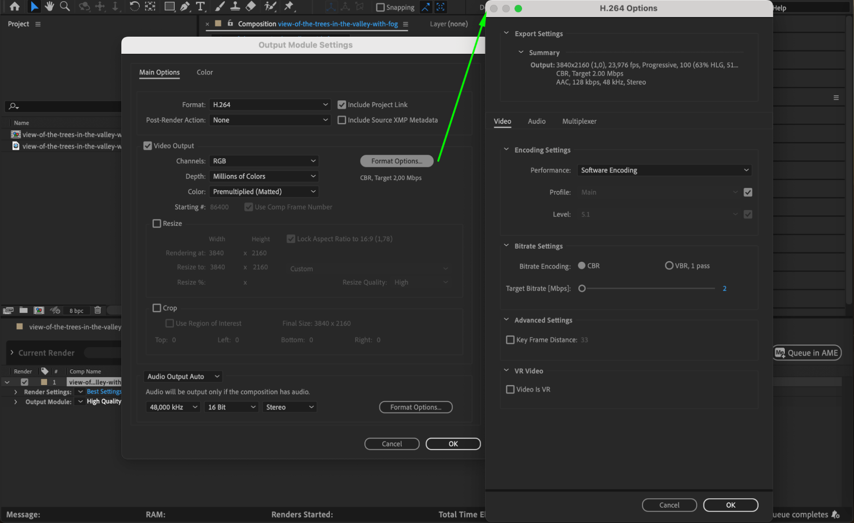Screen dimensions: 854x523
Task: Select the Hand tool
Action: point(50,6)
